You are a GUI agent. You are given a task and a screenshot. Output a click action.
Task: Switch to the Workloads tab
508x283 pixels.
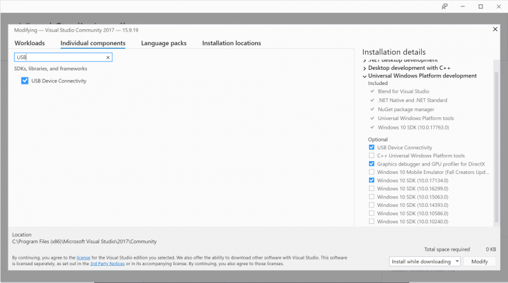[29, 43]
